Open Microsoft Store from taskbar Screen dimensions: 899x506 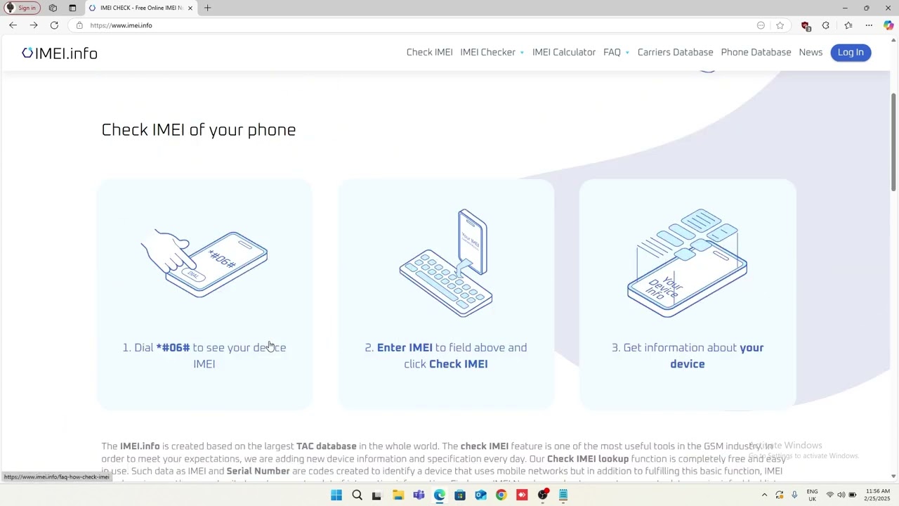(460, 495)
